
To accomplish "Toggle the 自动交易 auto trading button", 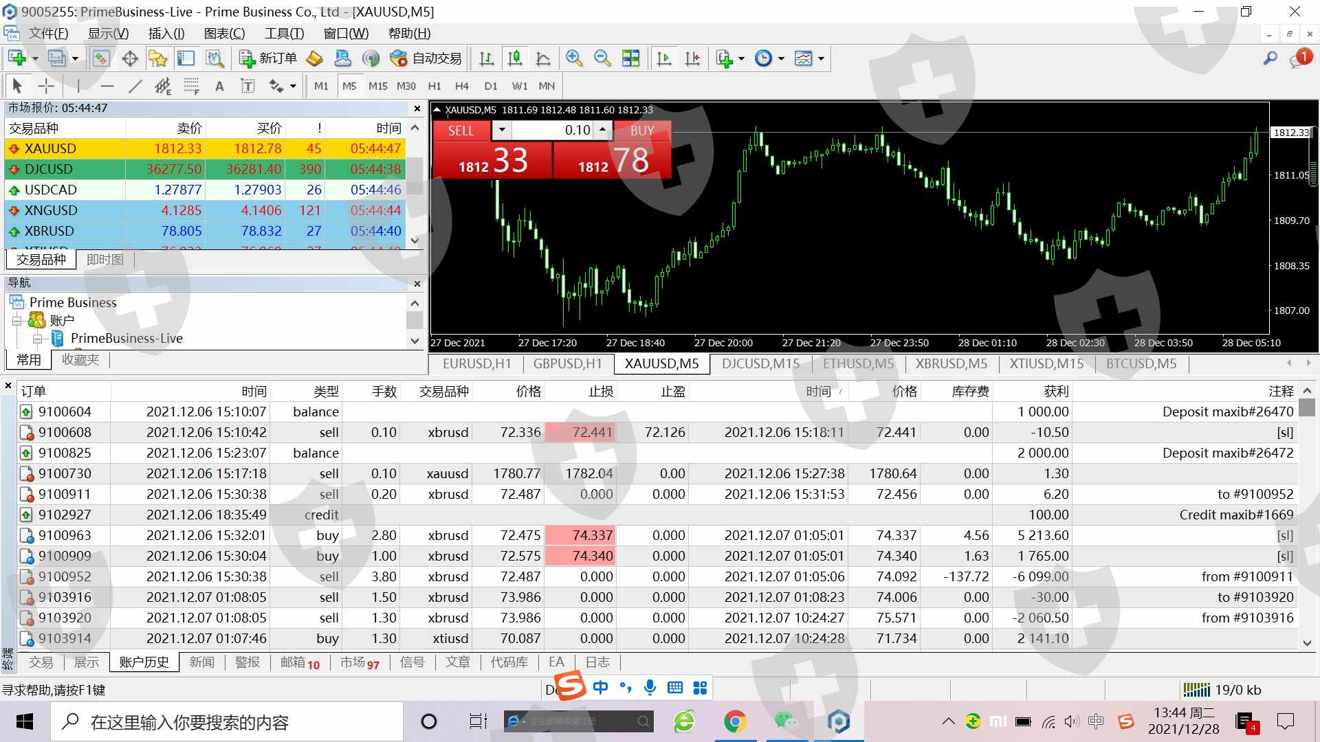I will [426, 58].
